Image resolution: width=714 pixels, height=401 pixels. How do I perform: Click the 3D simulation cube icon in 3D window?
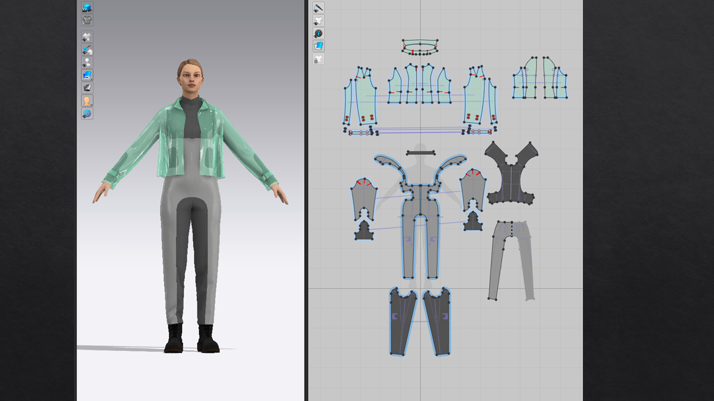tap(87, 8)
